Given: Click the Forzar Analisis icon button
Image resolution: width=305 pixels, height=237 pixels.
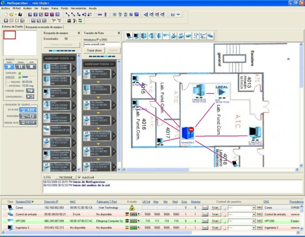Looking at the screenshot, I should tap(30, 91).
